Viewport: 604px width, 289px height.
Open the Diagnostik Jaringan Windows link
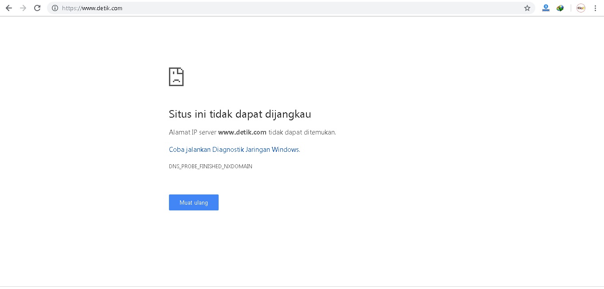tap(234, 150)
